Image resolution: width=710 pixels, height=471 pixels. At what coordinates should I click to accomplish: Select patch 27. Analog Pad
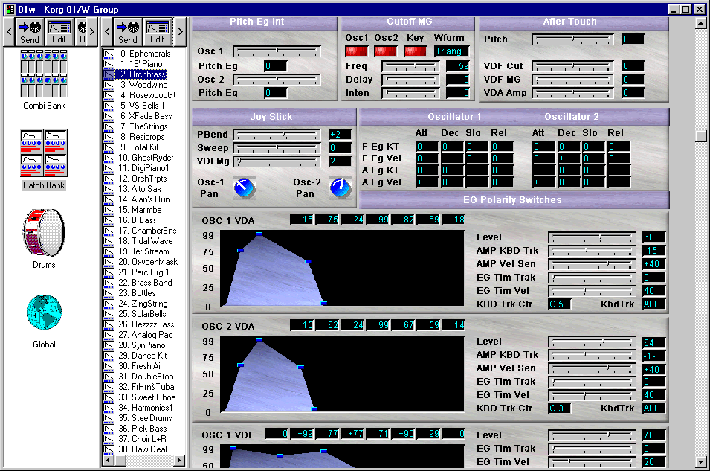(x=146, y=335)
